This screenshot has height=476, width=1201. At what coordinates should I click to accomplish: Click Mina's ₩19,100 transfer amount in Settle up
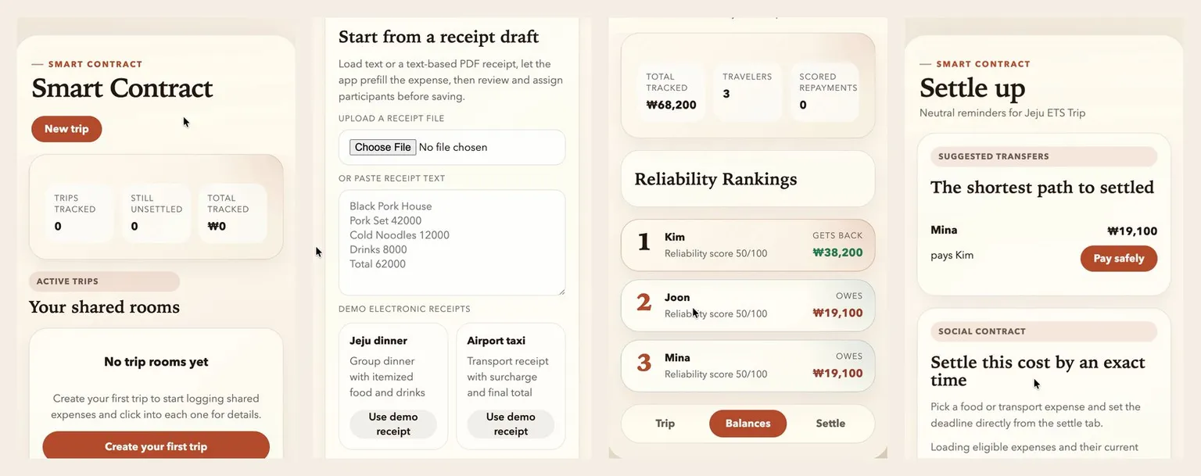[1132, 231]
